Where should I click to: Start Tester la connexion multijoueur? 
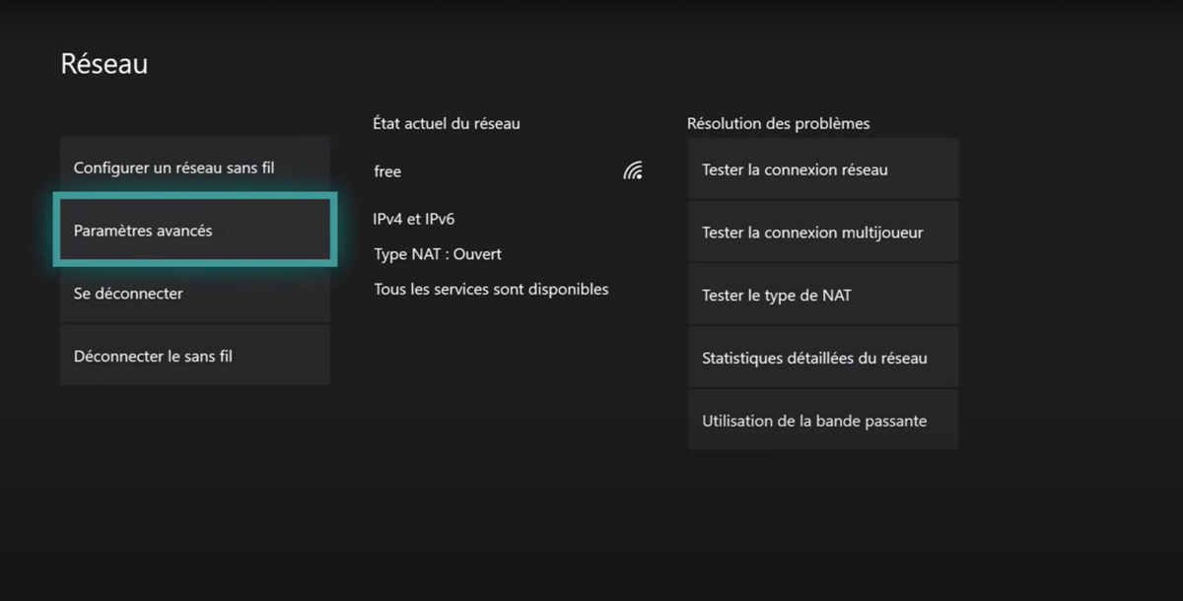click(823, 233)
